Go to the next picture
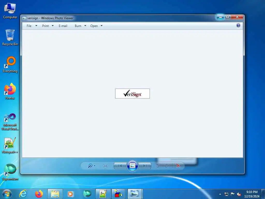 coord(145,166)
